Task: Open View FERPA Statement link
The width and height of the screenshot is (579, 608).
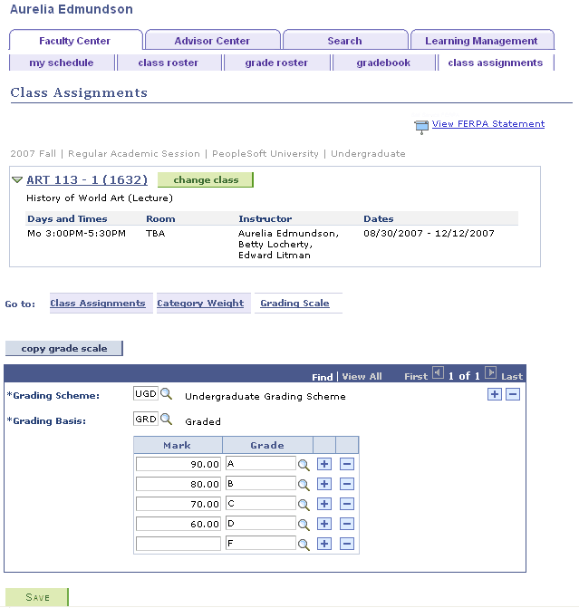Action: pyautogui.click(x=488, y=124)
